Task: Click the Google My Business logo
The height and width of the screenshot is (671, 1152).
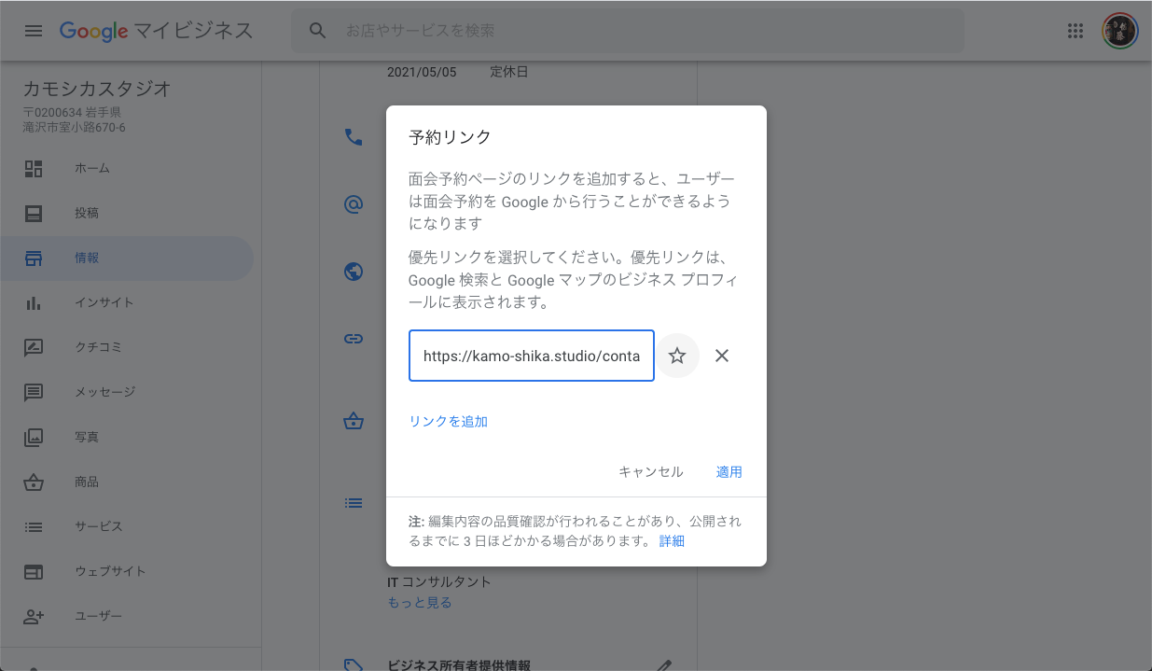Action: click(157, 31)
